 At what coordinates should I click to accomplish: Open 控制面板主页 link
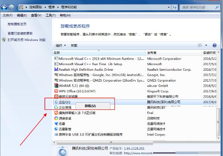[x=17, y=24]
